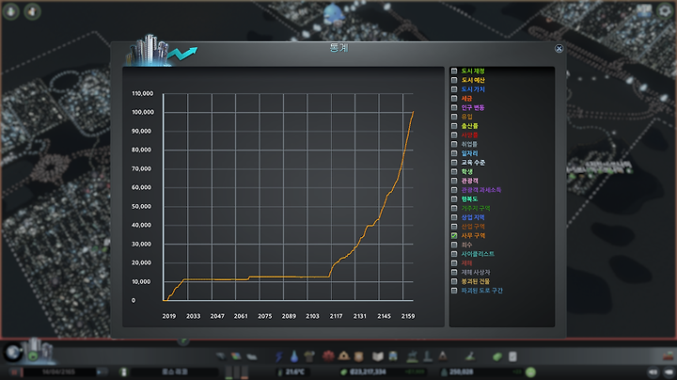This screenshot has height=380, width=677.
Task: Open the Districts tool icon
Action: point(252,356)
